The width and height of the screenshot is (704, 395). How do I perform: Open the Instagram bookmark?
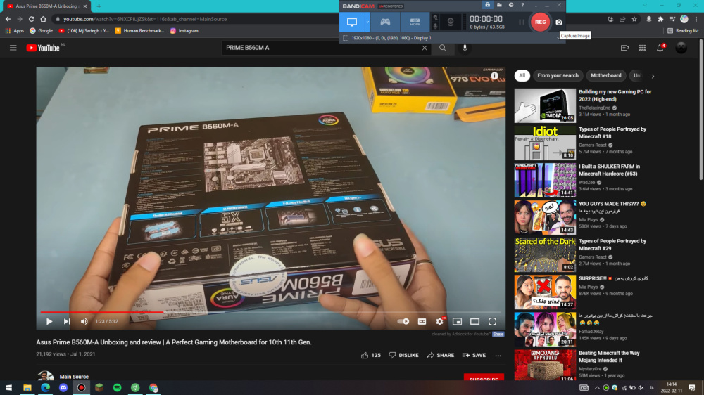(x=184, y=31)
